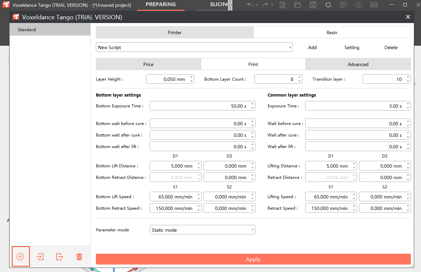Open the redo history dropdown arrow
Screen dimensions: 421x272
click(272, 5)
